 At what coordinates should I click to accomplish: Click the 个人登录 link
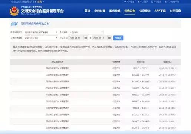tap(143, 1)
